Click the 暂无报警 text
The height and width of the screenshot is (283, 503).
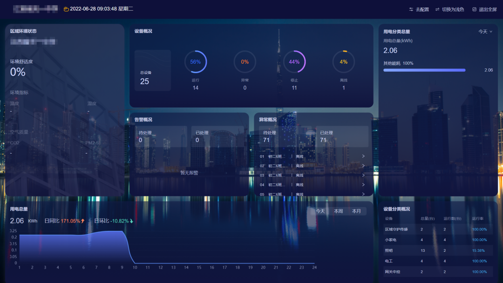pos(189,173)
